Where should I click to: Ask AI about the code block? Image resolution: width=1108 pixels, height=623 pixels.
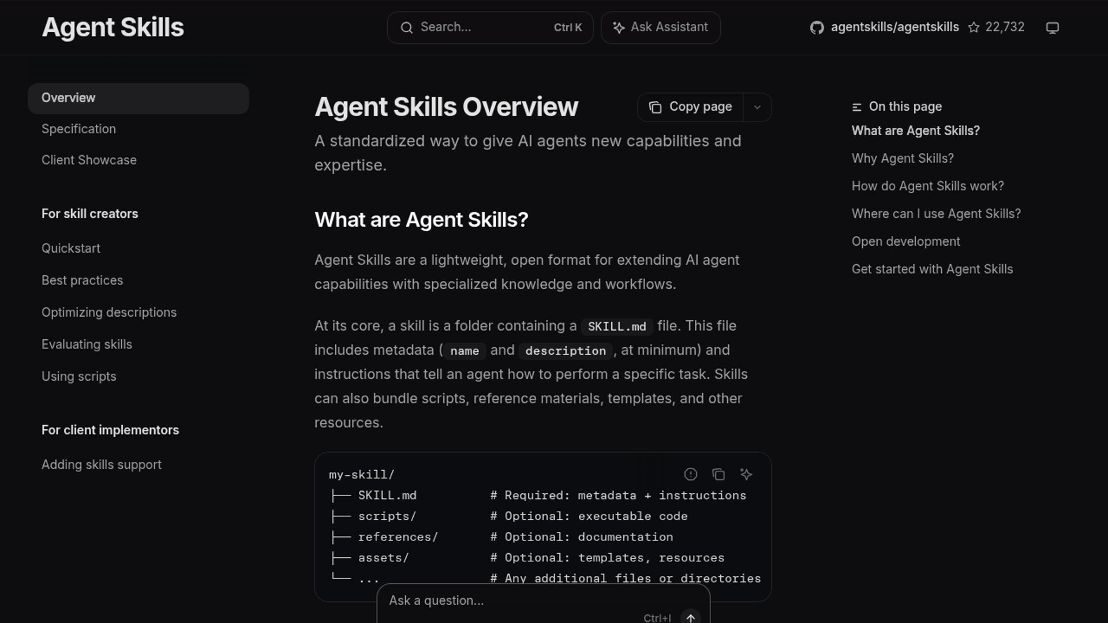click(x=746, y=474)
